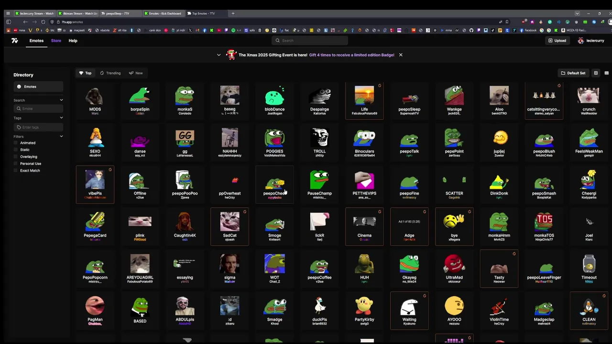Image resolution: width=612 pixels, height=344 pixels.
Task: Open the Help navigation item
Action: pos(73,41)
